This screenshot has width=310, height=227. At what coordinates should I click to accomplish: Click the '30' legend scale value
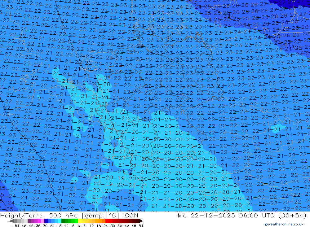coord(113,226)
